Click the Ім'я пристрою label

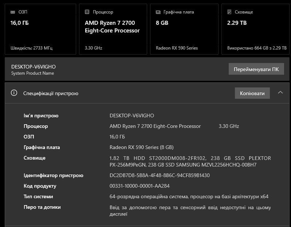[41, 116]
